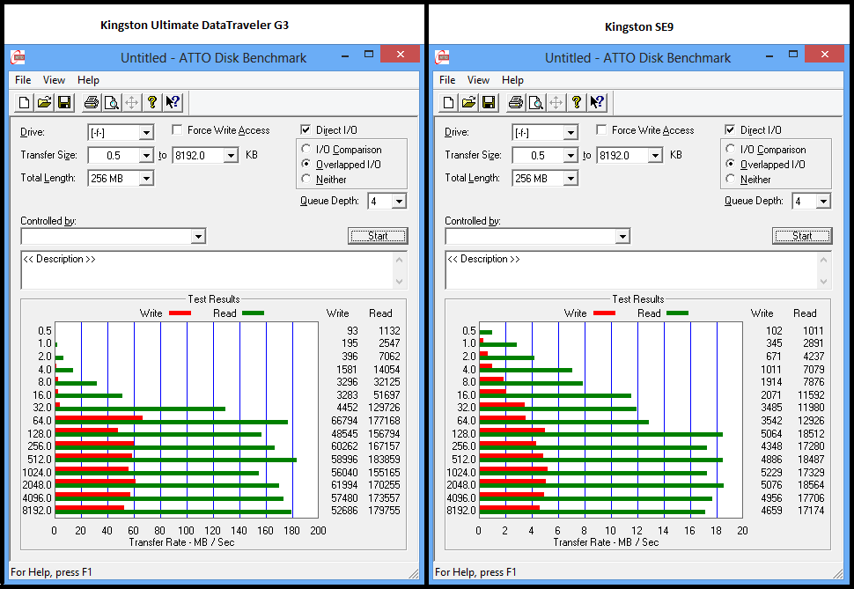The image size is (854, 589).
Task: Click Save floppy icon in DataTraveler G3 window
Action: point(64,102)
